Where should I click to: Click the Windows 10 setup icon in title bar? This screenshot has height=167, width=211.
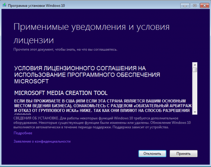4,5
